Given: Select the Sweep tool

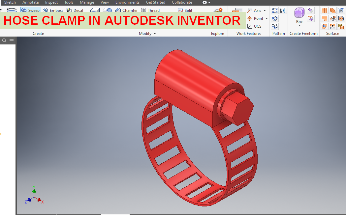Looking at the screenshot, I should pyautogui.click(x=30, y=10).
